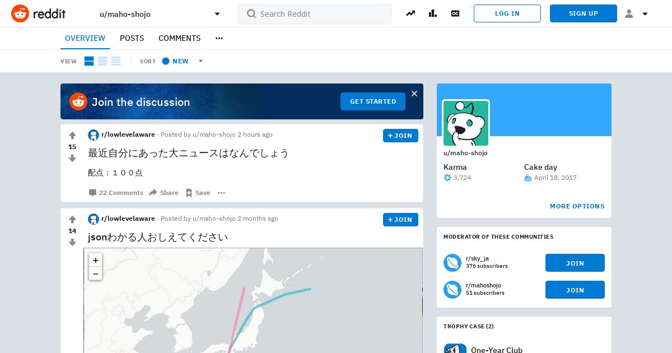Open the Original Content OC icon

[455, 13]
